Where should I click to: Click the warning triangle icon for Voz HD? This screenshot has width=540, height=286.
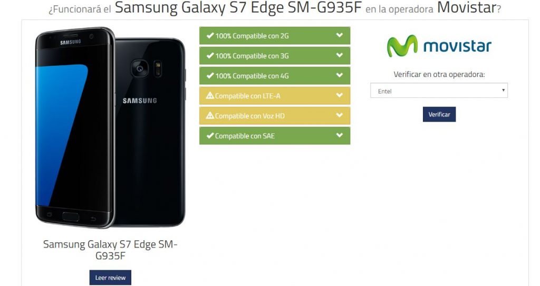[x=210, y=115]
